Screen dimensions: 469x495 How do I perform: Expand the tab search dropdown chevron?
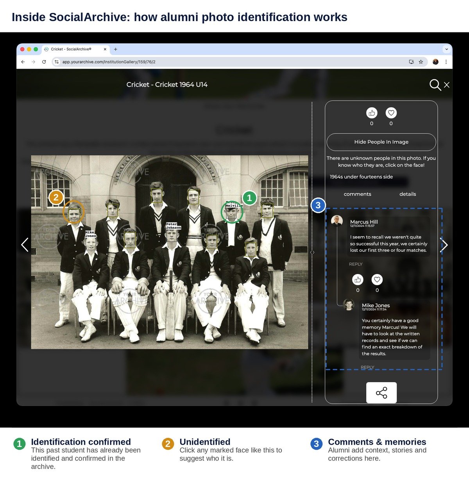coord(447,49)
